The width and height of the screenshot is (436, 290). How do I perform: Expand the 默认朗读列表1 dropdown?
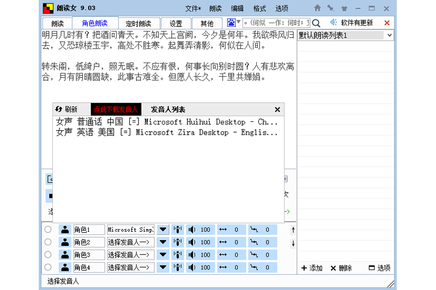pos(389,35)
